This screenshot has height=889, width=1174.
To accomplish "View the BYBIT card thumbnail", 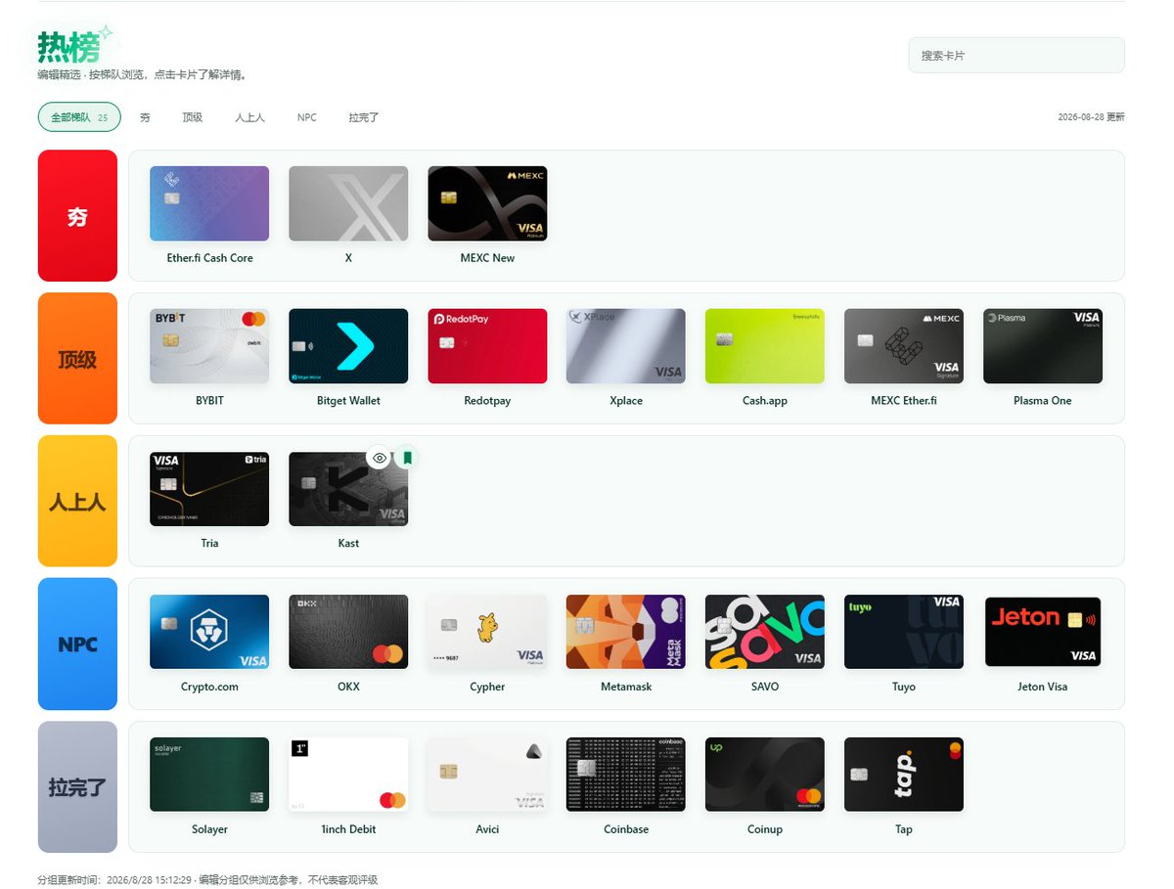I will [x=209, y=346].
